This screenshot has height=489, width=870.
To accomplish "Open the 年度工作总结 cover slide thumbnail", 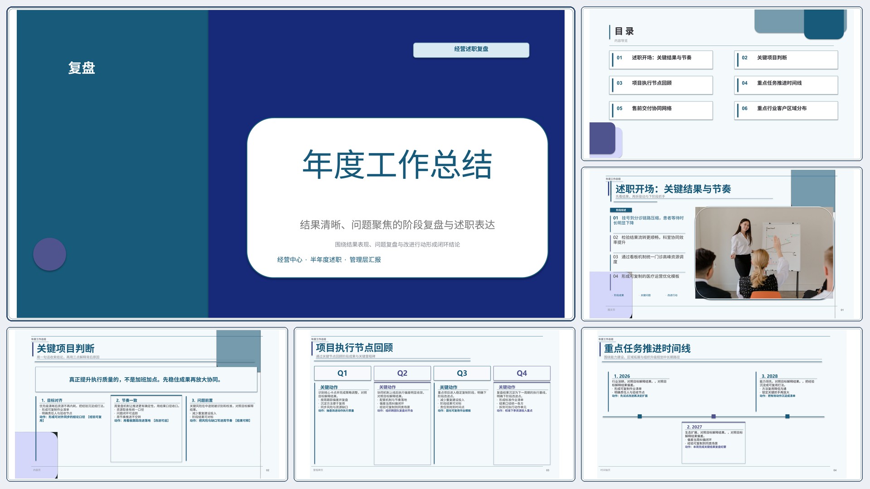I will (290, 163).
